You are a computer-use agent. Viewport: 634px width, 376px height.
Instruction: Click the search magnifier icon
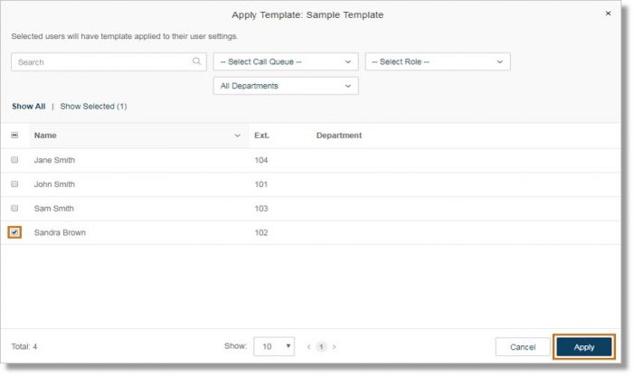[x=196, y=61]
